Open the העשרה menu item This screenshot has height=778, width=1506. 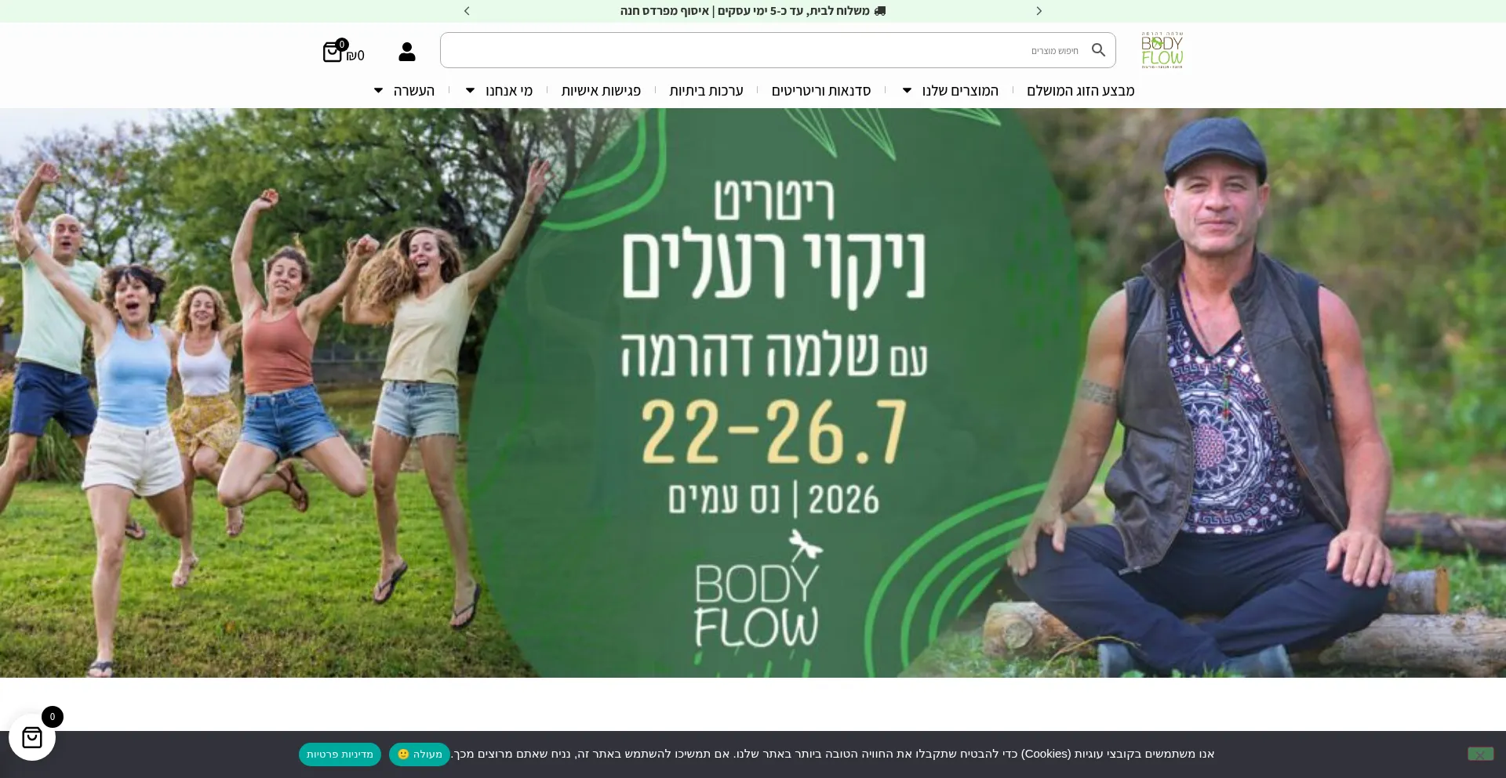pyautogui.click(x=413, y=91)
